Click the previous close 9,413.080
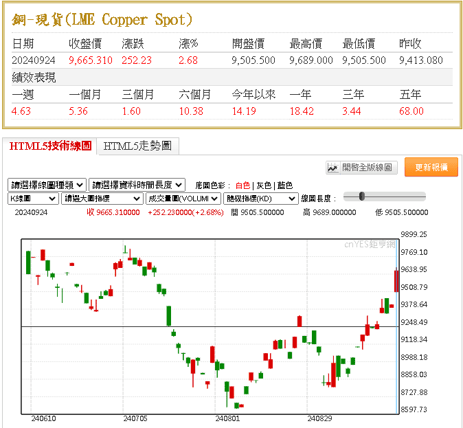 point(421,60)
